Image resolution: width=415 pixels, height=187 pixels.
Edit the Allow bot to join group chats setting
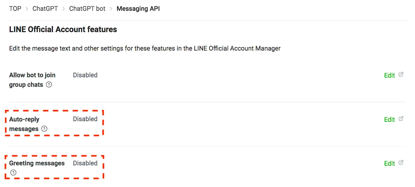pyautogui.click(x=389, y=75)
